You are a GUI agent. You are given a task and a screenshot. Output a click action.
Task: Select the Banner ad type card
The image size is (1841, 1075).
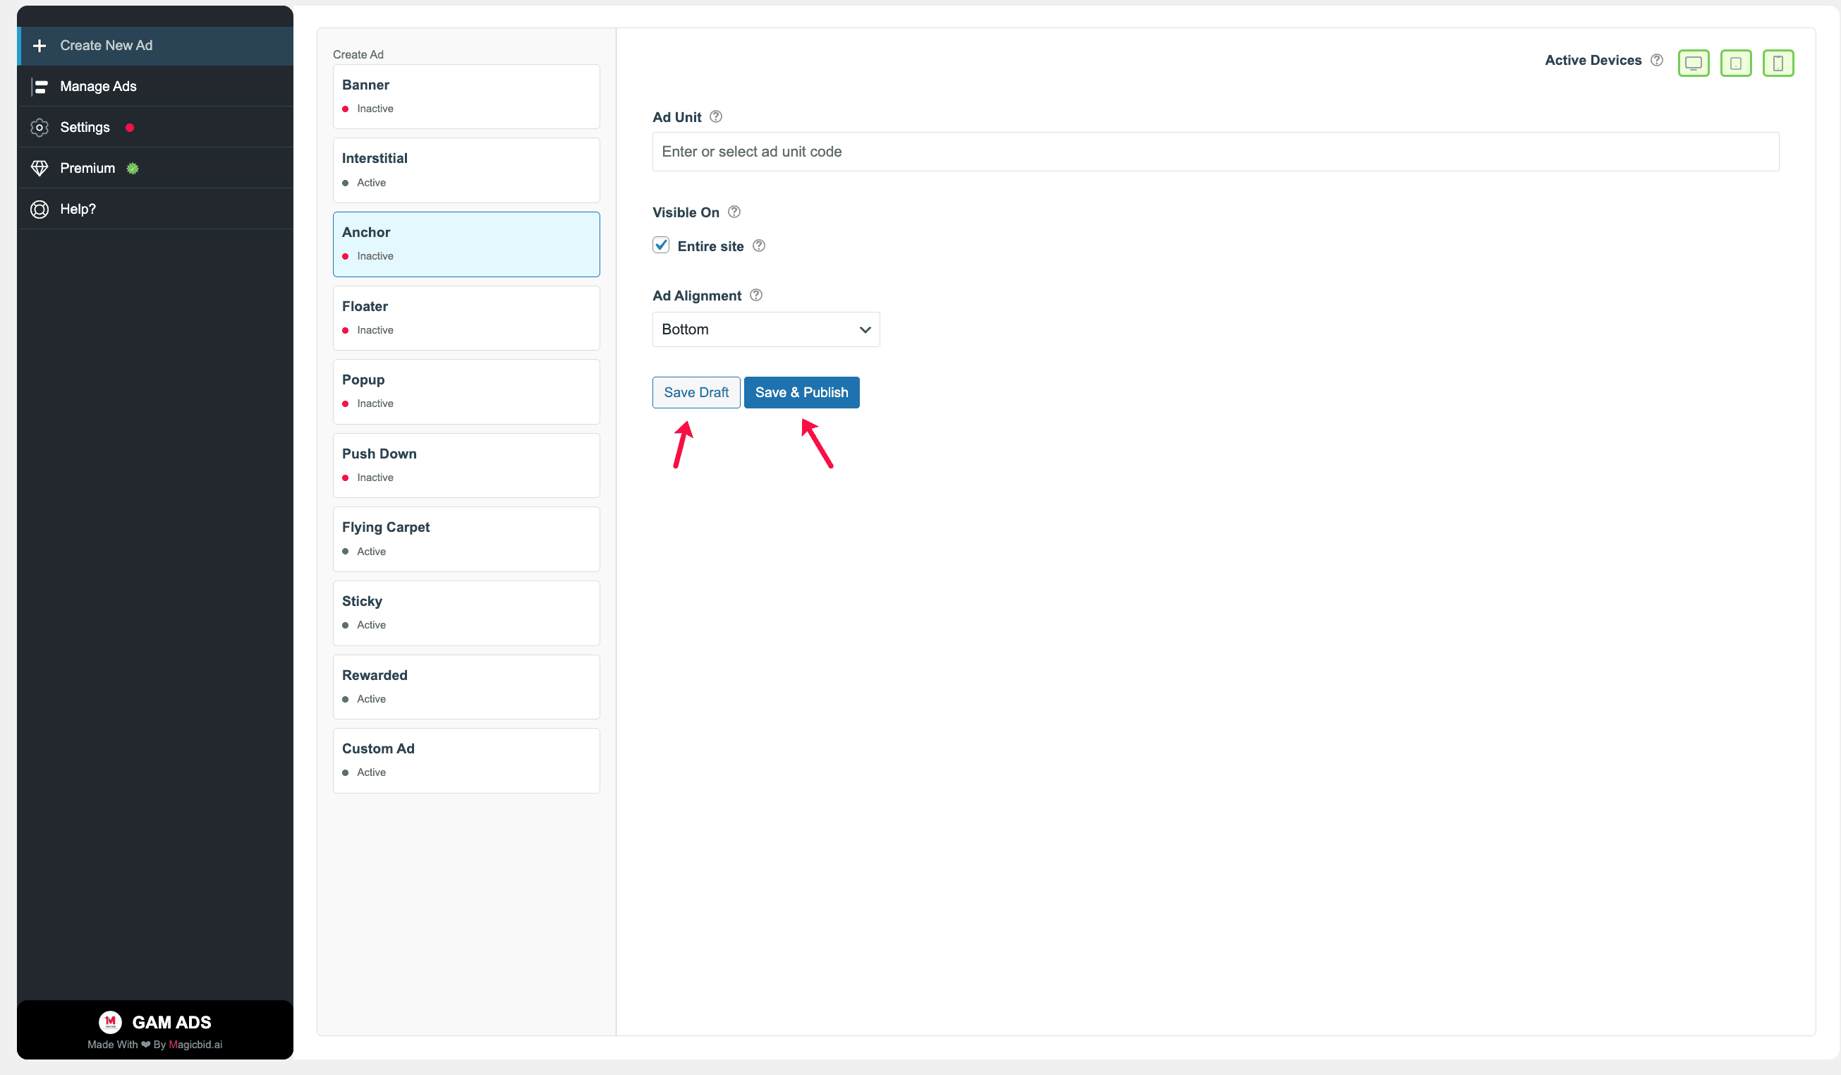click(466, 97)
